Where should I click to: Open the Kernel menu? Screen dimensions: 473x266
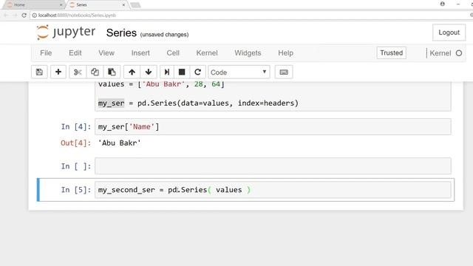(207, 53)
